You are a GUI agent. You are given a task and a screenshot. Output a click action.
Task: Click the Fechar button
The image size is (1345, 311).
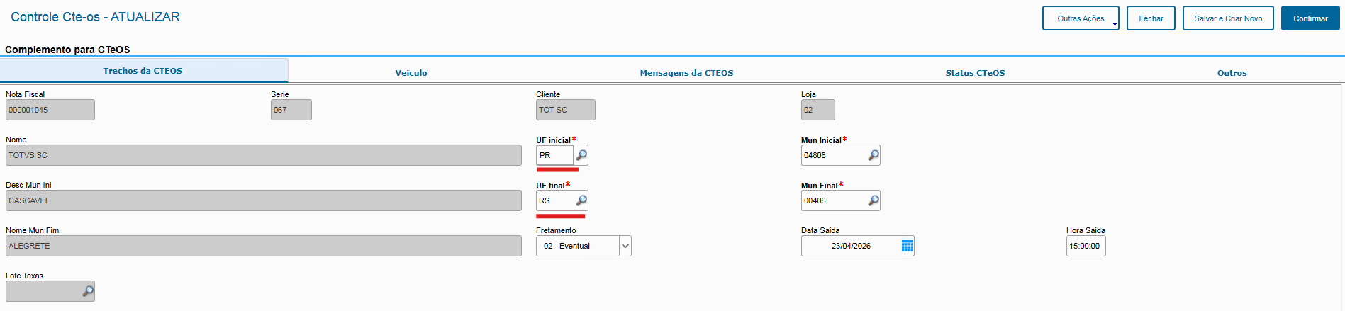click(1151, 18)
